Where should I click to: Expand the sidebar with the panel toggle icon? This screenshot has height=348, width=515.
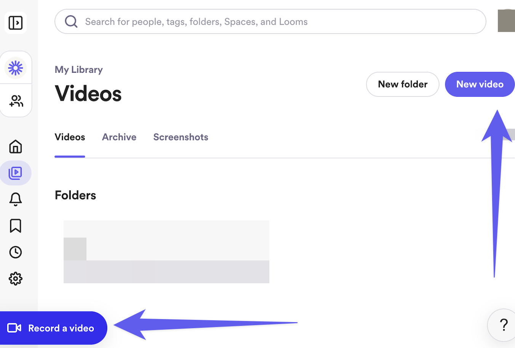[16, 23]
